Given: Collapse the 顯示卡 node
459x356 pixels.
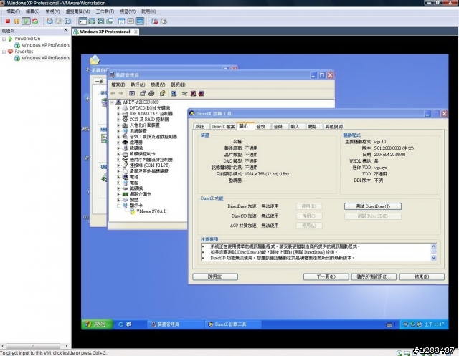Looking at the screenshot, I should 118,206.
